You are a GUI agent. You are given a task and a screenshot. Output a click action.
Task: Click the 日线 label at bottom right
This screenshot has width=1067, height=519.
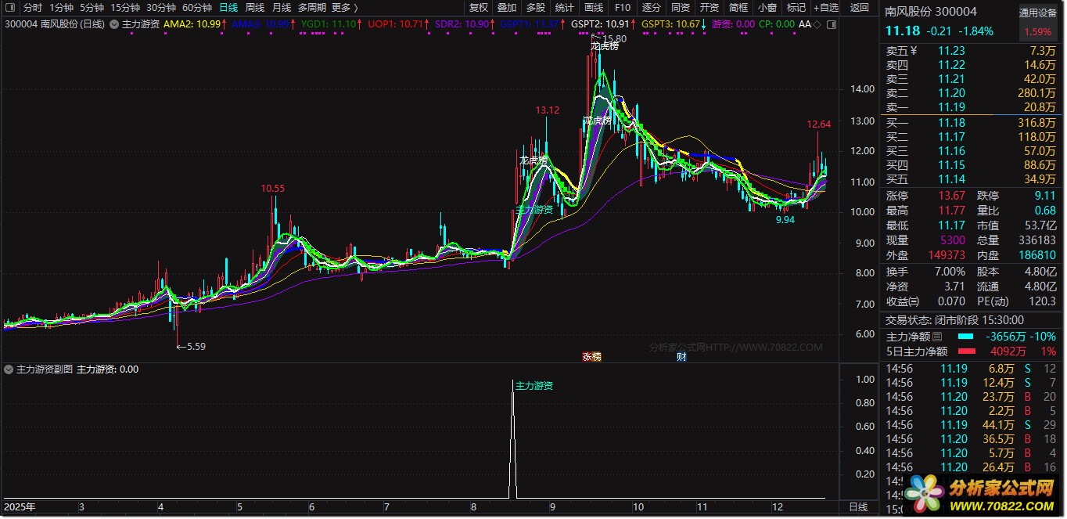coord(858,507)
